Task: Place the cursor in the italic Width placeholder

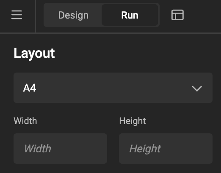Action: coord(38,149)
